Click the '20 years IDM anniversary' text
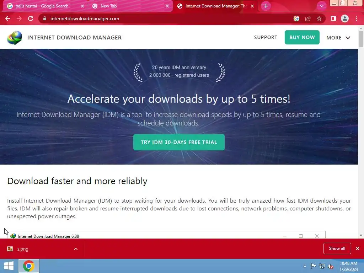This screenshot has width=364, height=273. 179,67
